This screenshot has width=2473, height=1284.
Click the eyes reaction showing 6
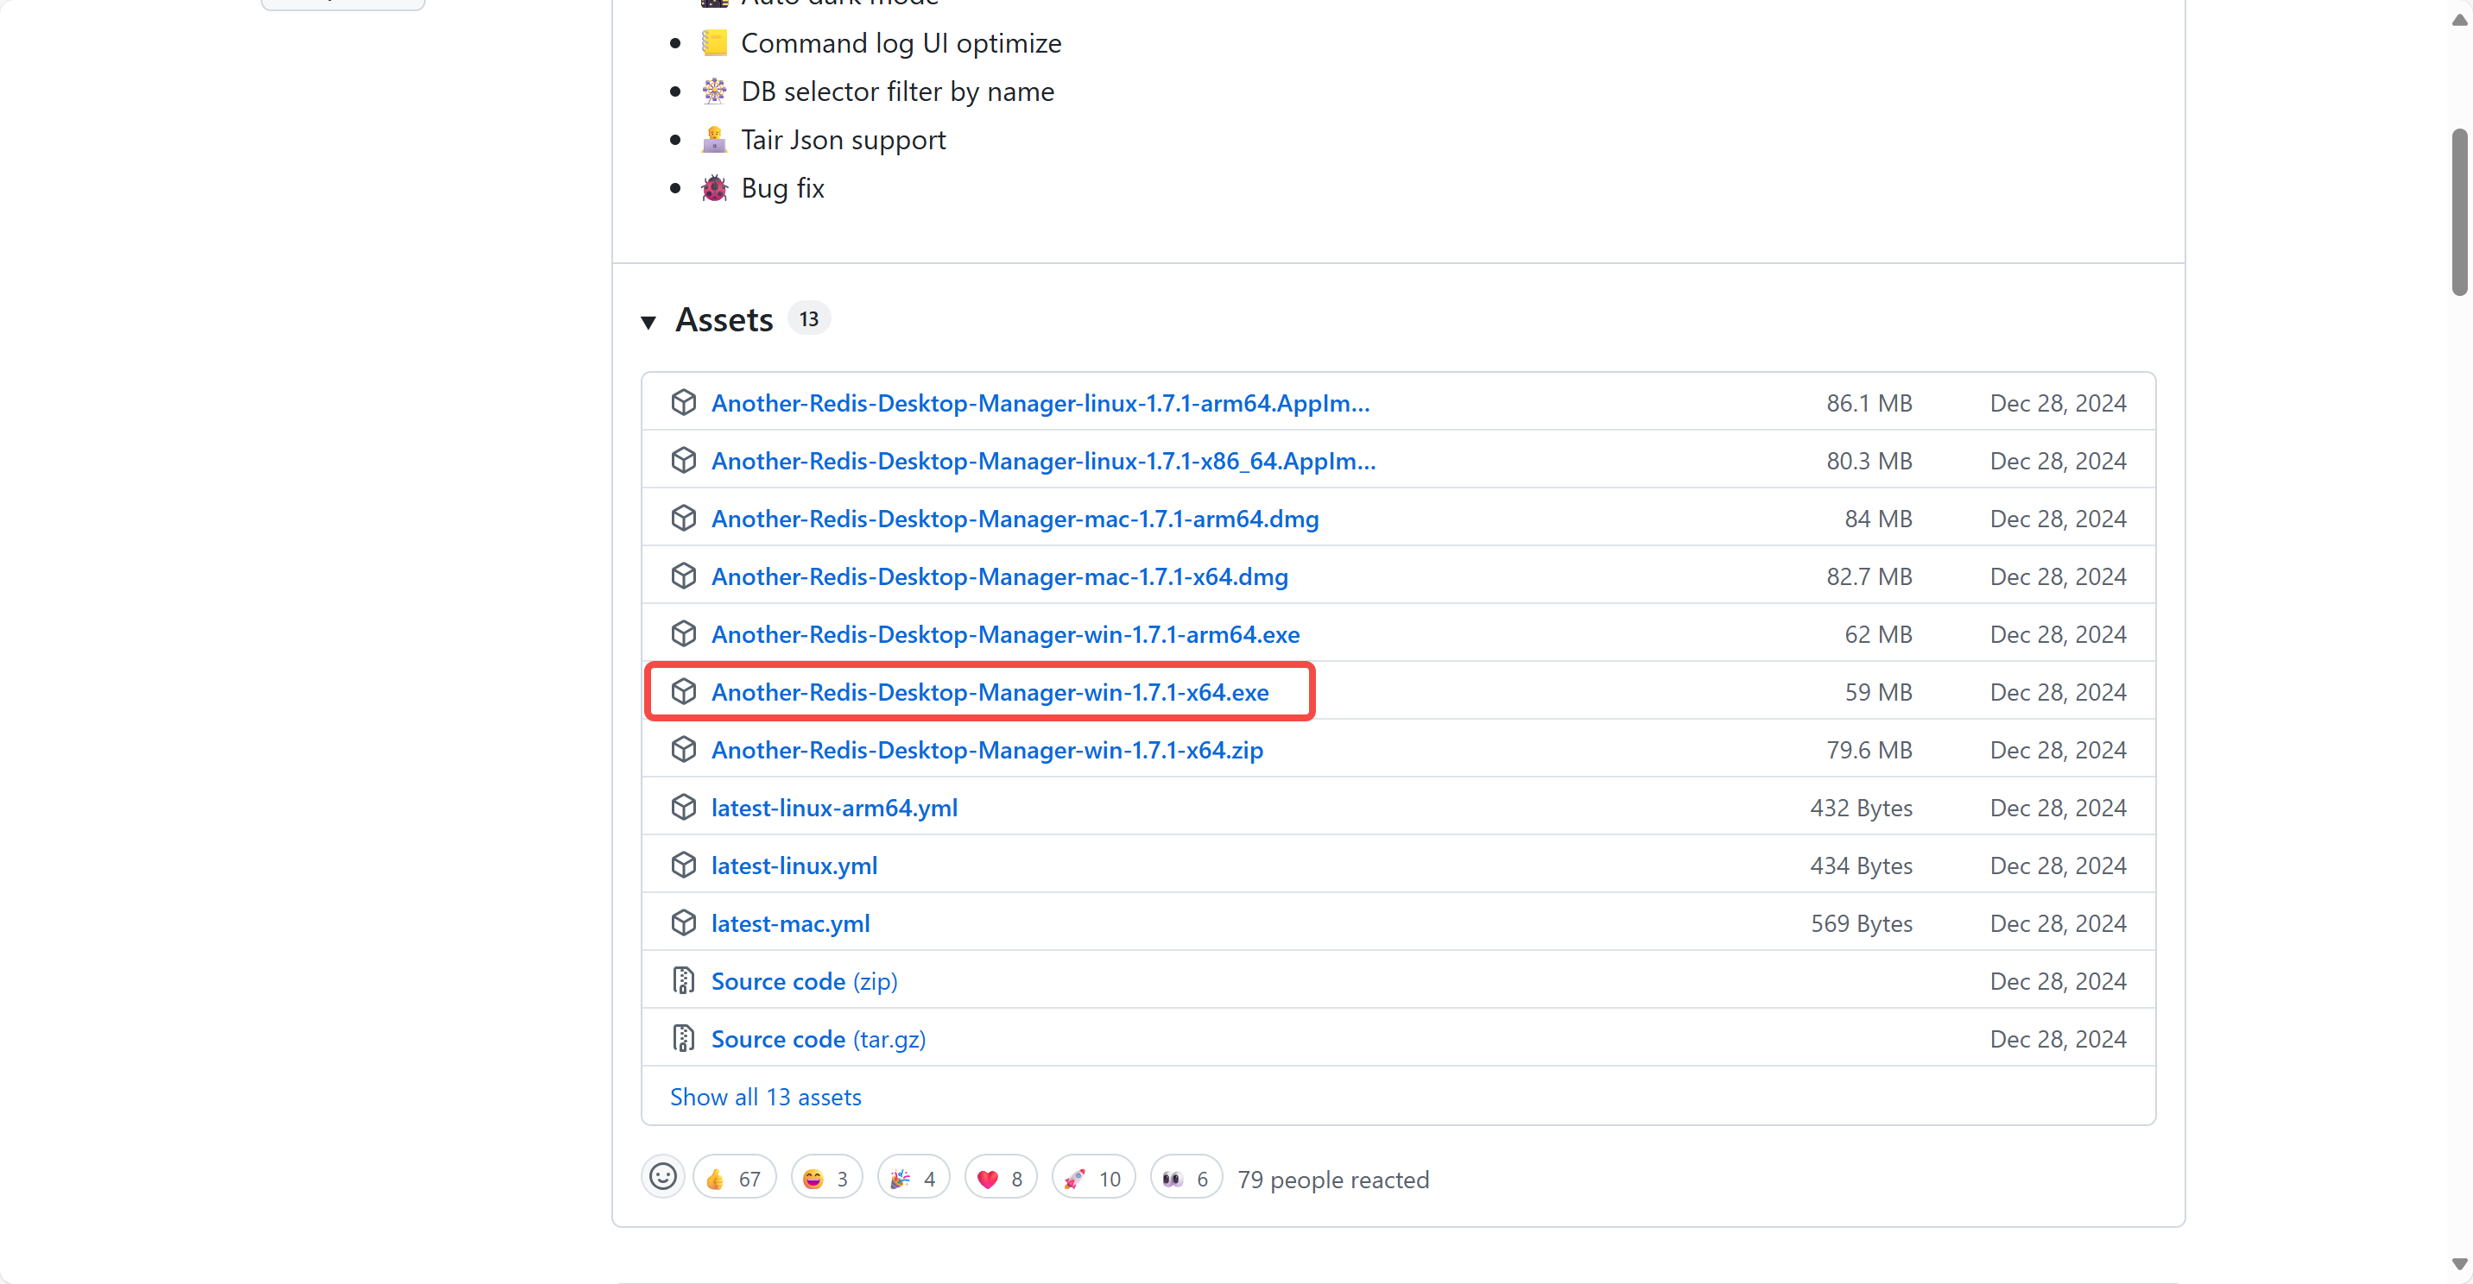(x=1185, y=1176)
